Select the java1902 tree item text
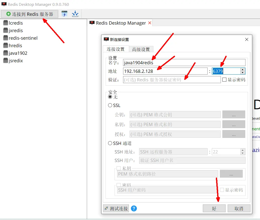The width and height of the screenshot is (260, 220). 18,53
